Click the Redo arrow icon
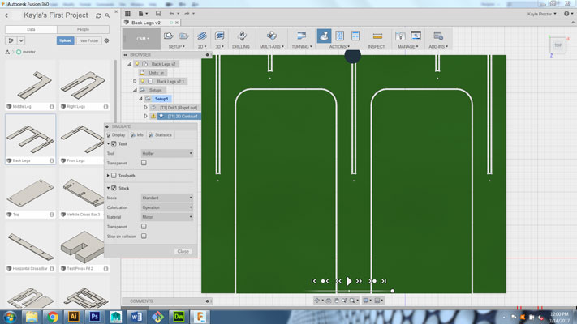Screen dimensions: 577x324 (x=187, y=14)
